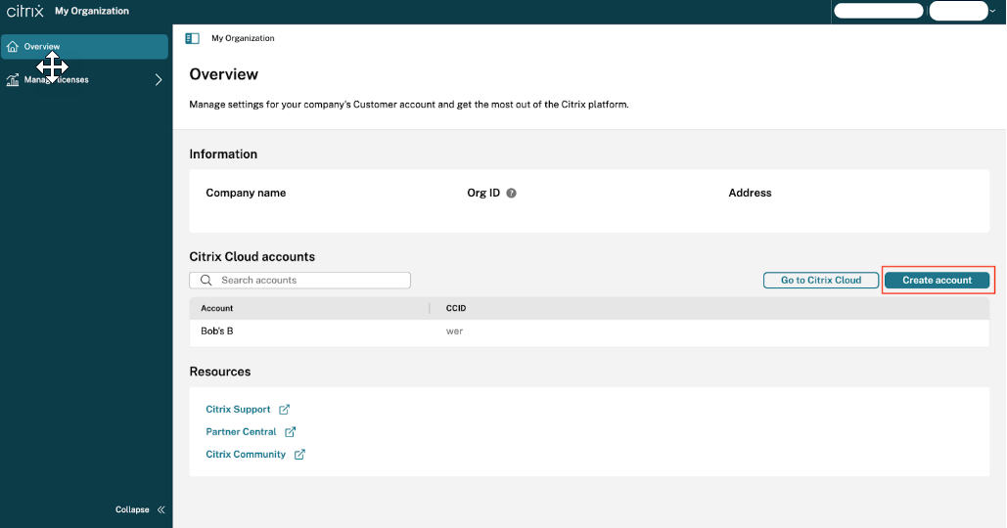Click external link icon beside Citrix Community
1007x528 pixels.
tap(299, 455)
